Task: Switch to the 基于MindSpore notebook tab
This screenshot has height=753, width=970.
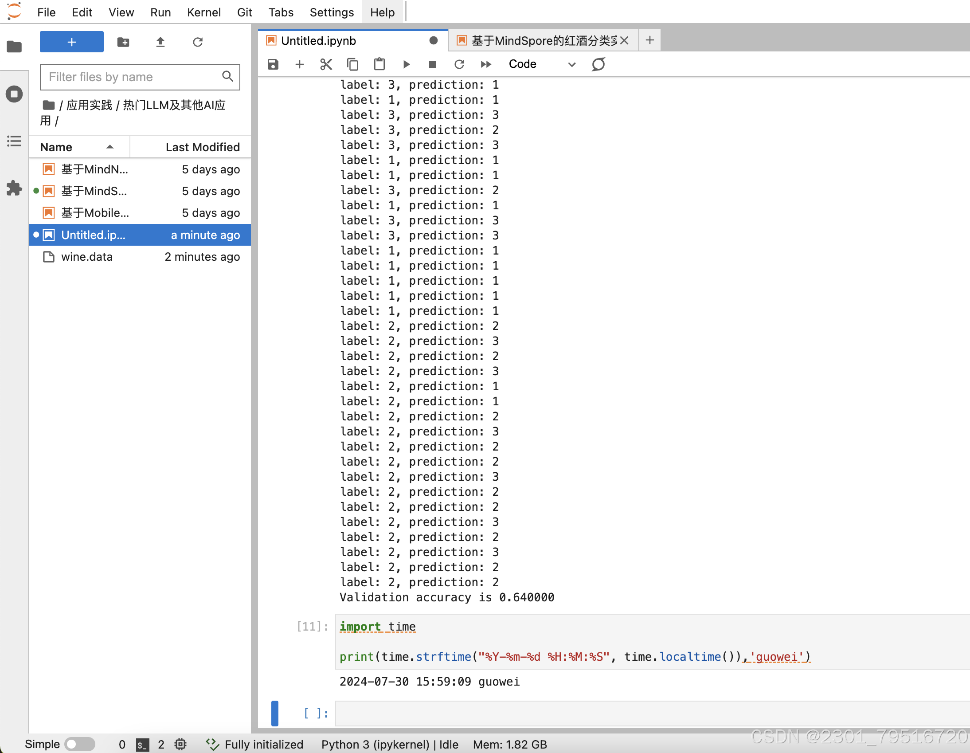Action: pos(544,41)
